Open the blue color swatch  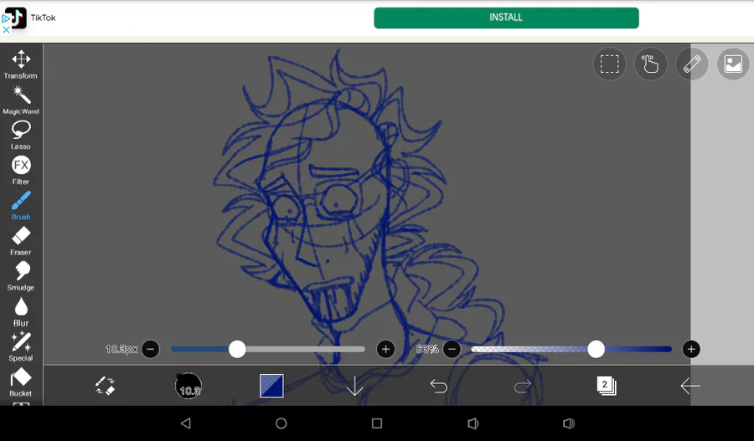click(x=271, y=386)
